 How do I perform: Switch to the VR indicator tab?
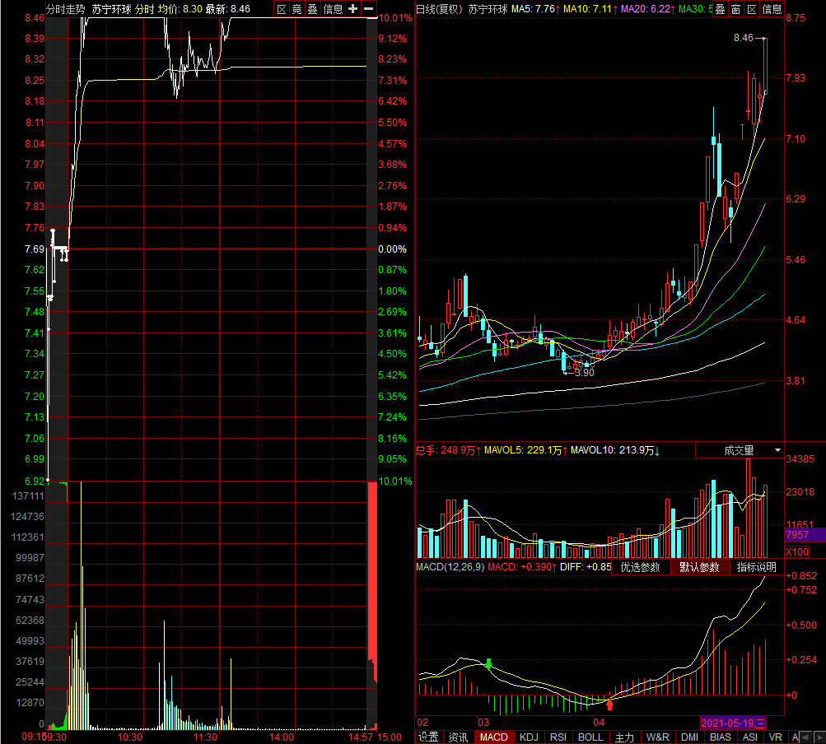775,737
